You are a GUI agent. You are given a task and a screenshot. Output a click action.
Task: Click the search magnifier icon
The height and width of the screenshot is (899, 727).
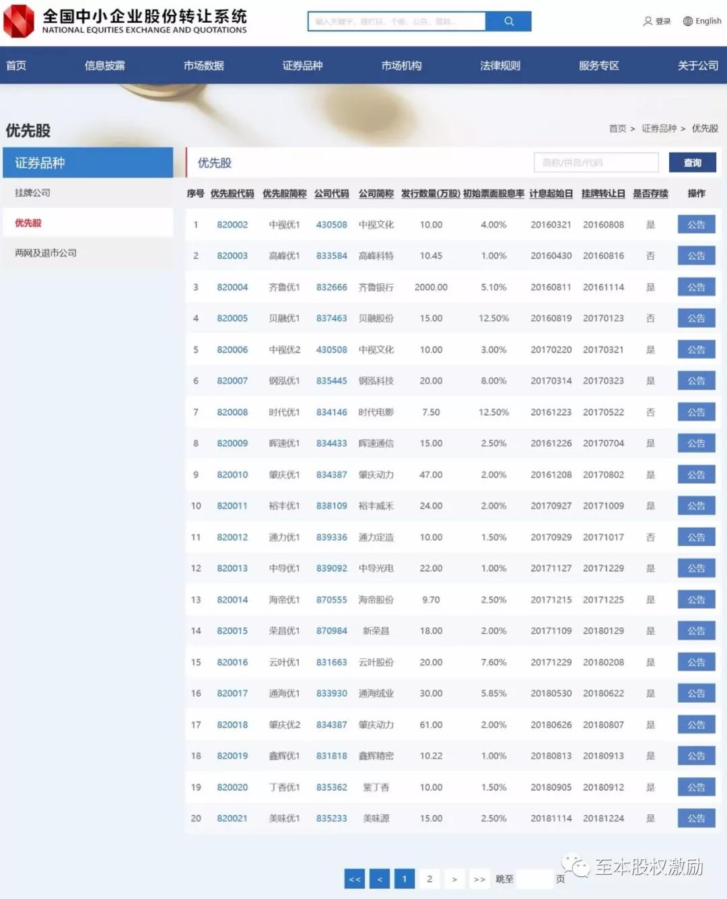(509, 21)
